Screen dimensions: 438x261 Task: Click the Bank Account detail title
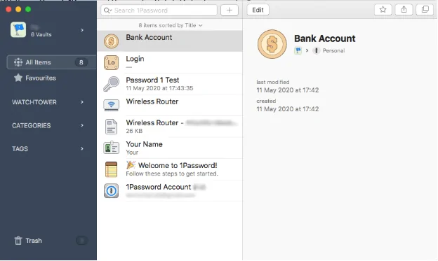pos(324,38)
